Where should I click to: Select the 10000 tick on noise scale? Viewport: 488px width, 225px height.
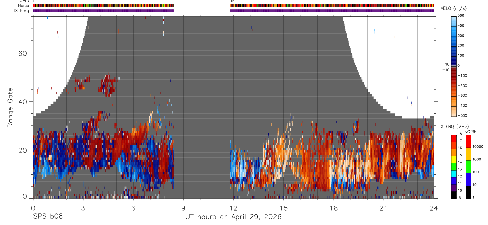[477, 146]
